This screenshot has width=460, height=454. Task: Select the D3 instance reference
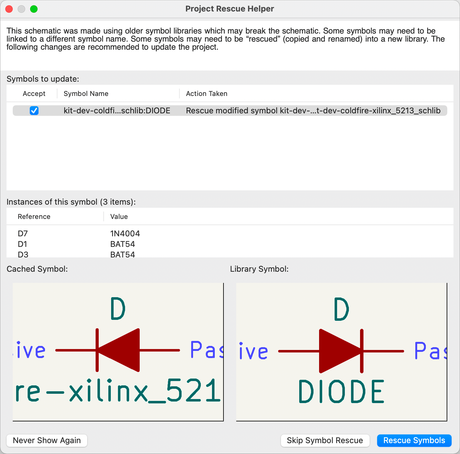pyautogui.click(x=23, y=254)
